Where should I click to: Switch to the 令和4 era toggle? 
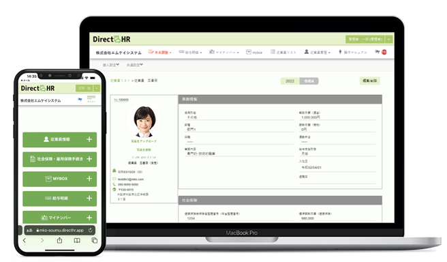tap(309, 81)
